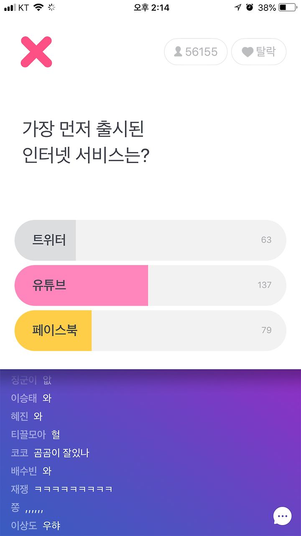Tap the Wi-Fi icon in status bar
The image size is (301, 536).
point(39,7)
